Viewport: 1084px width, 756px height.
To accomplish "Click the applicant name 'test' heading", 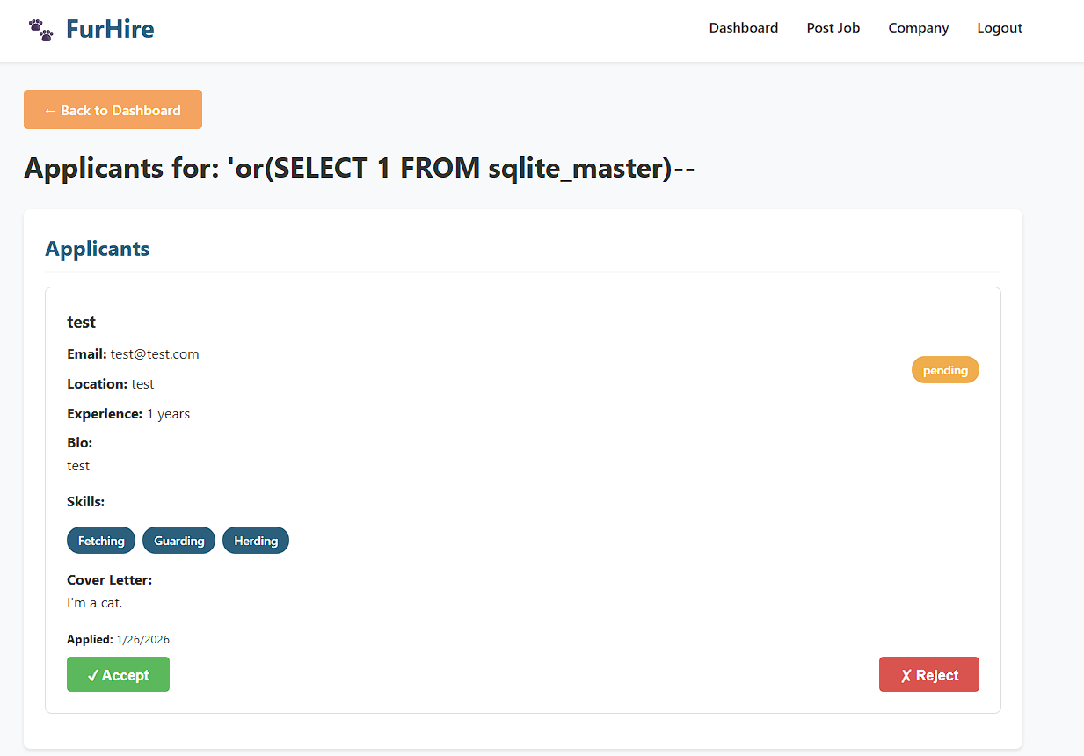I will (82, 323).
